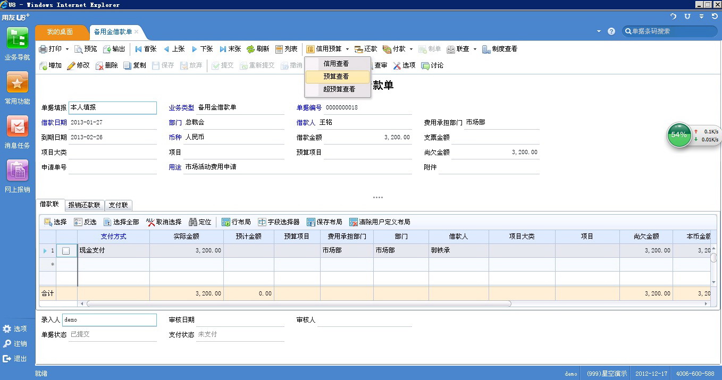Image resolution: width=722 pixels, height=380 pixels.
Task: Click 退出 (Exit) in the sidebar
Action: [x=15, y=359]
